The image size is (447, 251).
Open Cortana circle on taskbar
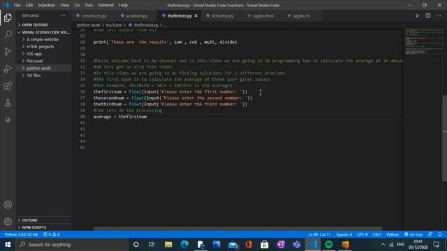coord(136,245)
